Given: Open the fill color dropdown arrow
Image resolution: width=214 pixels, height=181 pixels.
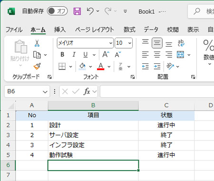Looking at the screenshot, I should 90,67.
